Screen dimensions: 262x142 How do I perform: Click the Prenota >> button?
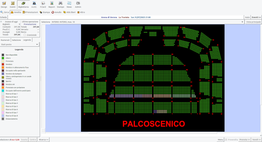(x=245, y=140)
